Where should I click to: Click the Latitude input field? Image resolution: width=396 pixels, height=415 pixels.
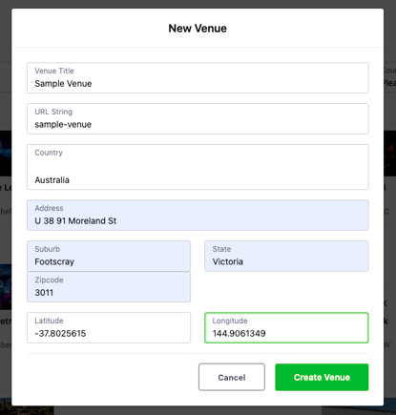click(109, 327)
